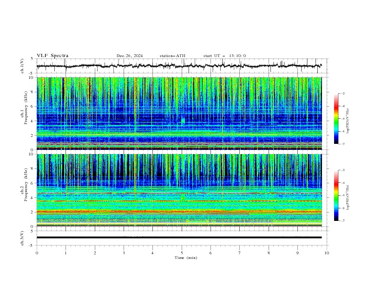Click the "-7" tick on ch.1 colorbar

(343, 144)
